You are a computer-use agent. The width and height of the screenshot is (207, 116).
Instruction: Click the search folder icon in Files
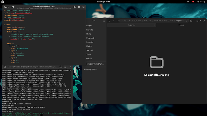pos(191,21)
